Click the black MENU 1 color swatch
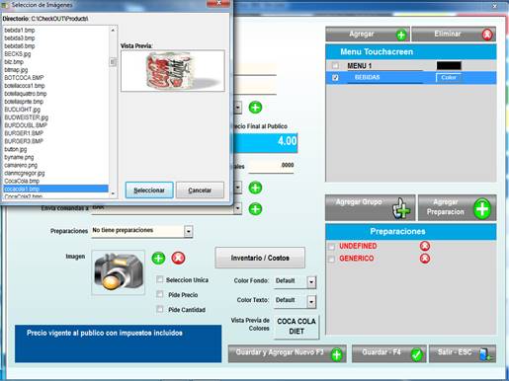 coord(449,66)
